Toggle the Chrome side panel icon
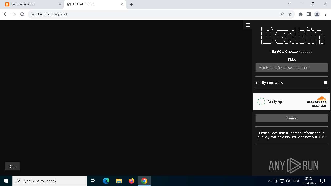The image size is (331, 186). (309, 14)
